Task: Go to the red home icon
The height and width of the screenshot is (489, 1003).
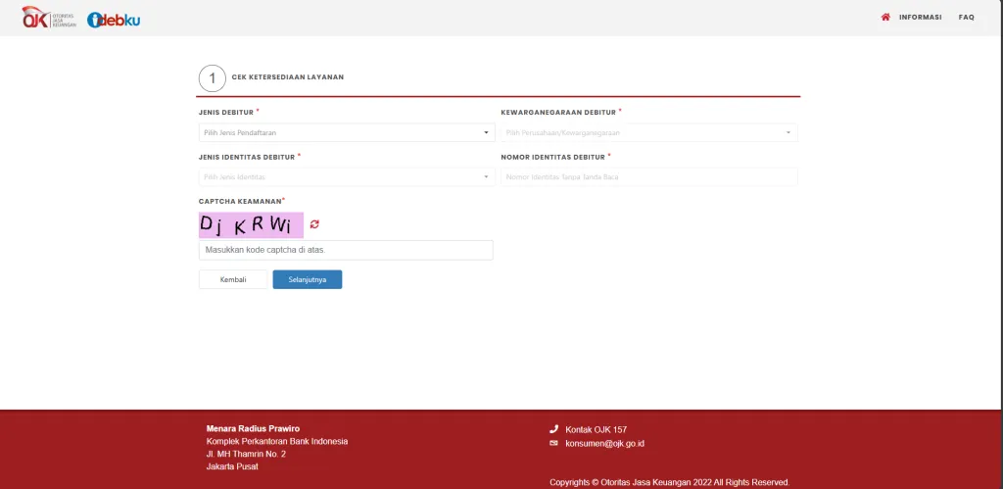Action: click(x=885, y=18)
